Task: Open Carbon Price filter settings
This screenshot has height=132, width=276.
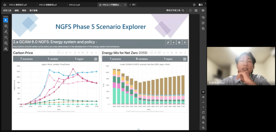Action: click(95, 59)
